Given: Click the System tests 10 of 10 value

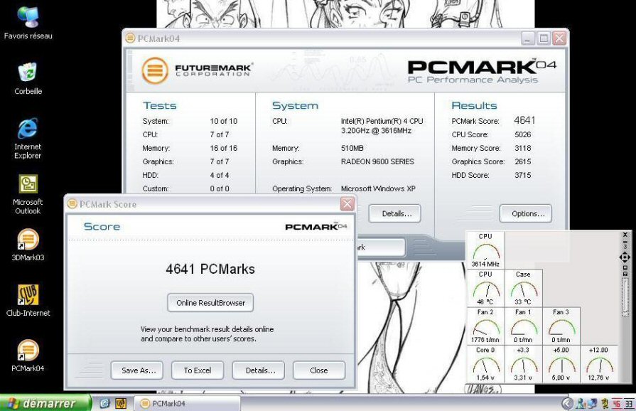Looking at the screenshot, I should [x=224, y=121].
